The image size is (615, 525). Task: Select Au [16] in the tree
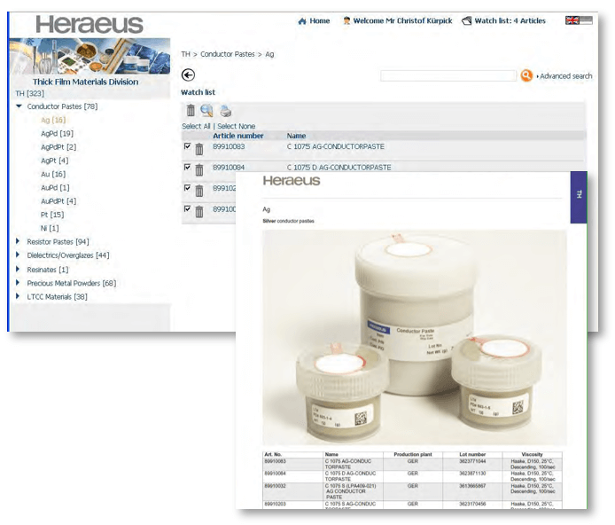coord(53,174)
